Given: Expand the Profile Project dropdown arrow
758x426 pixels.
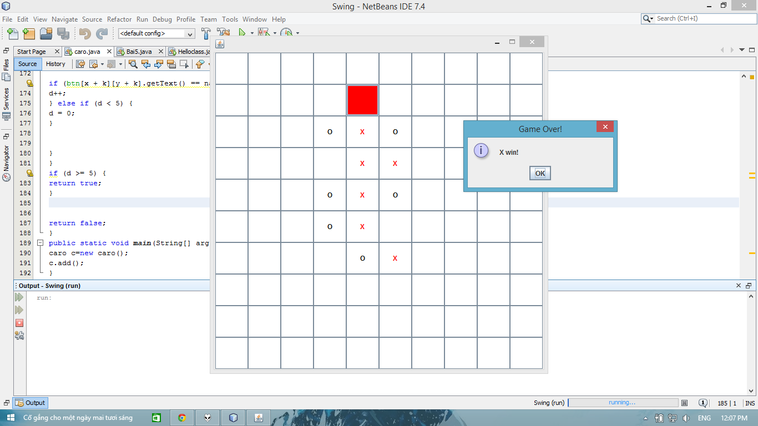Looking at the screenshot, I should click(x=297, y=33).
